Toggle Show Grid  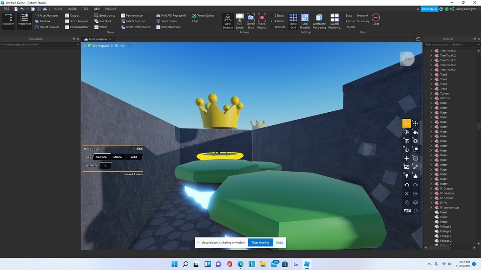(x=293, y=20)
